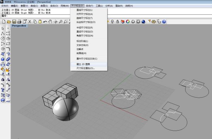This screenshot has height=139, width=212.
Task: Activate the Pan hand tool
Action: pos(50,22)
